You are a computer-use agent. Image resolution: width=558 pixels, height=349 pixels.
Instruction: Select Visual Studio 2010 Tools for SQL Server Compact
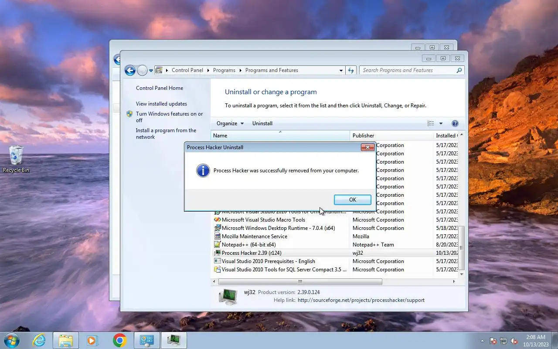[335, 270]
